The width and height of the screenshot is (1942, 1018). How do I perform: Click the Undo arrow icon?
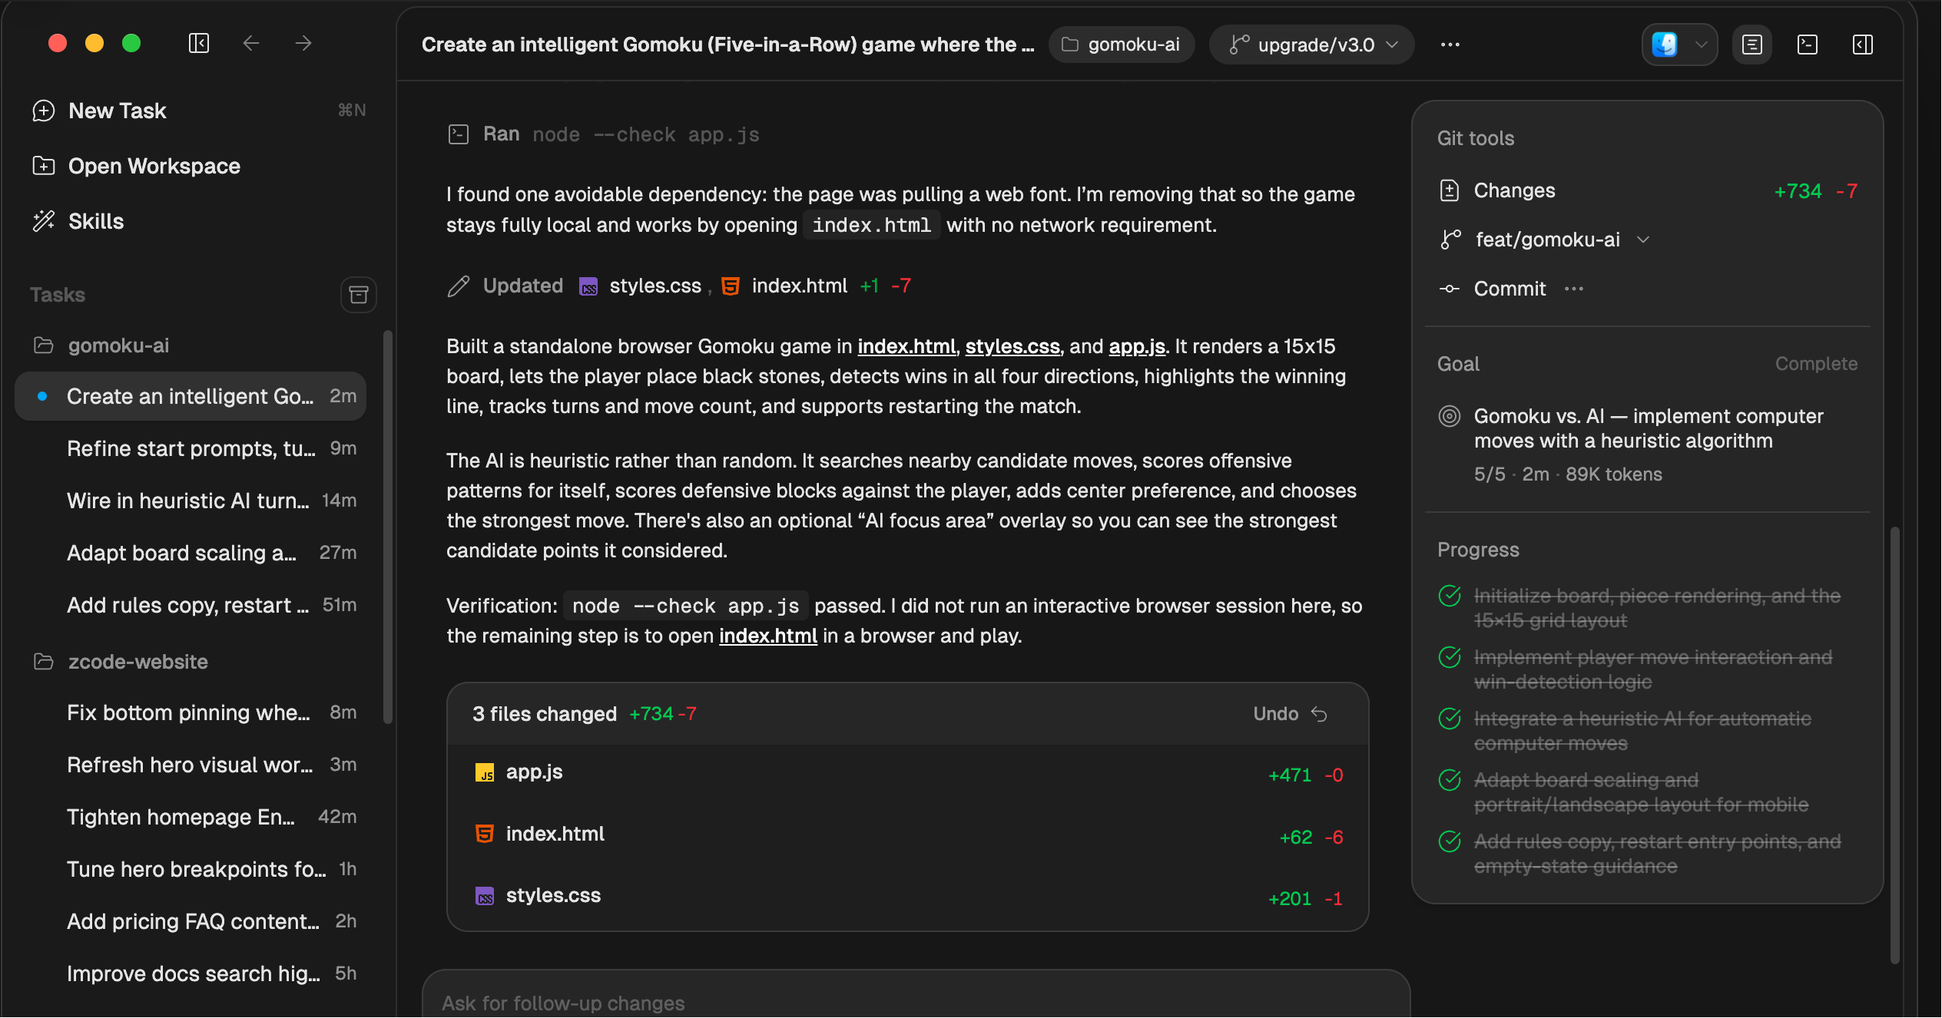point(1320,714)
